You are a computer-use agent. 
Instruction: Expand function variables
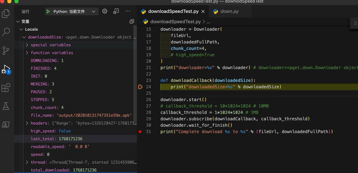[27, 53]
